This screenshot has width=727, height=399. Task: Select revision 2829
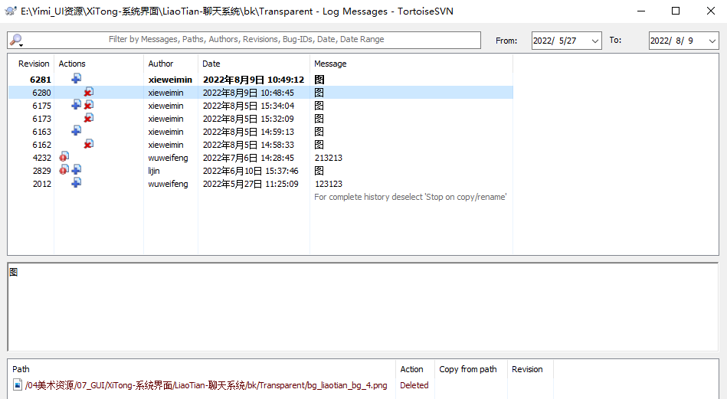(x=260, y=171)
